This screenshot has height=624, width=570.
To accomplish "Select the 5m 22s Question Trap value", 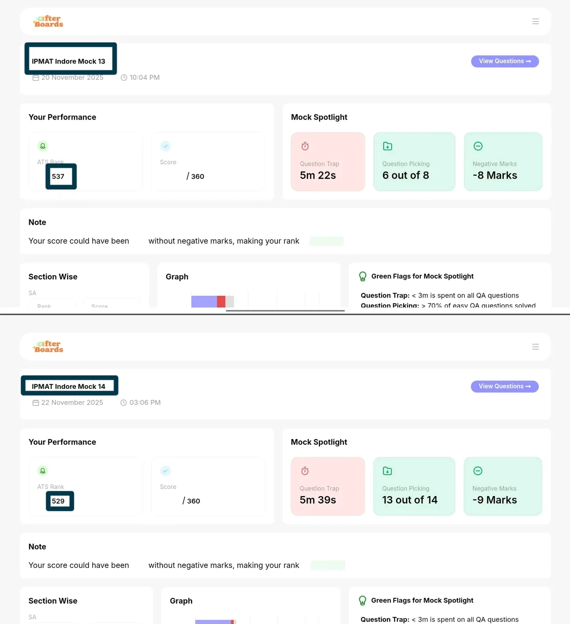I will tap(318, 175).
